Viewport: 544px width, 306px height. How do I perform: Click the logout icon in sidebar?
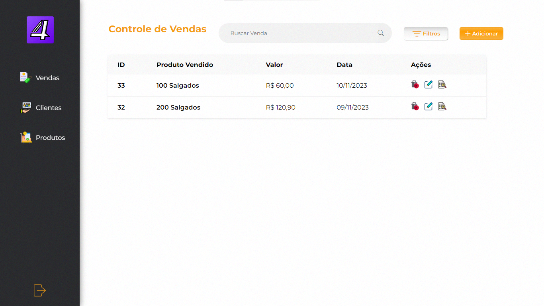click(40, 290)
